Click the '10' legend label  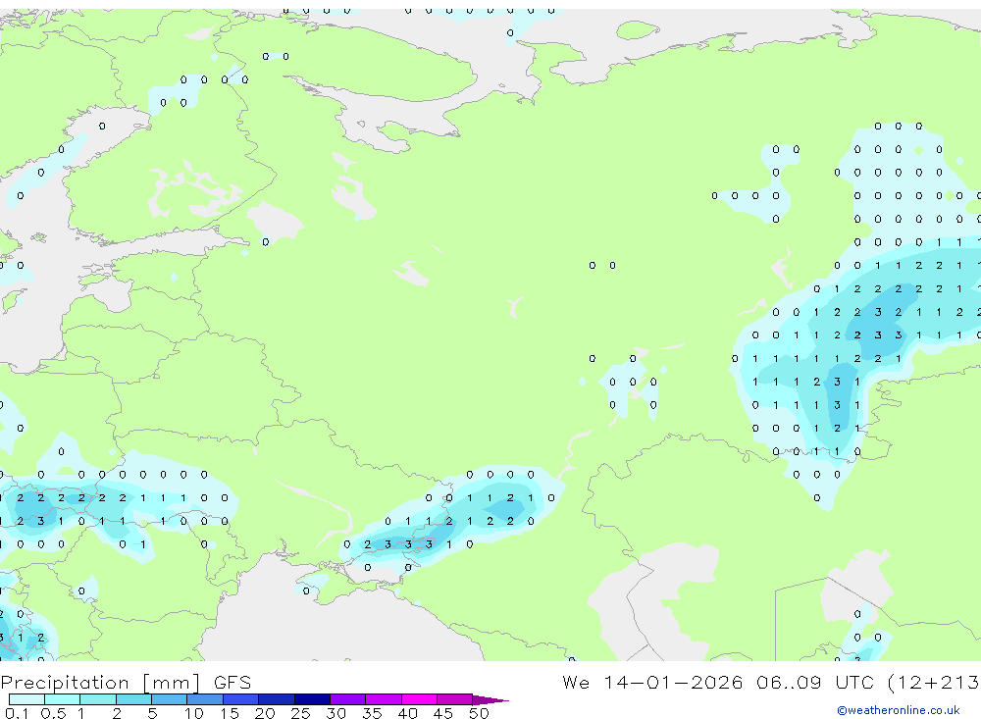[194, 713]
